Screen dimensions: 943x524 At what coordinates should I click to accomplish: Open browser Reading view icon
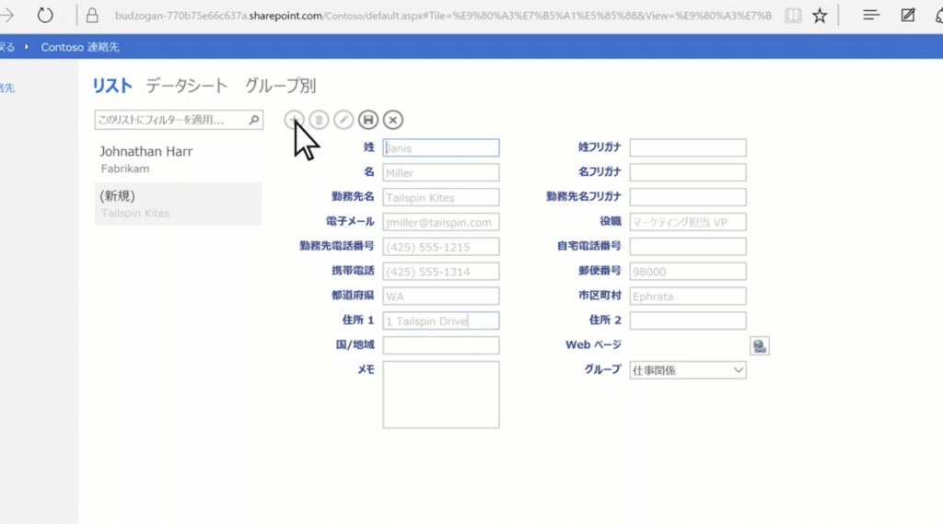pyautogui.click(x=793, y=16)
